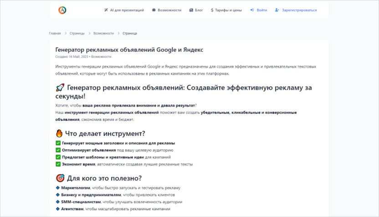Viewport: 379px width, 217px height.
Task: Click the Бизнесу и предпринимателям list item text
Action: pyautogui.click(x=118, y=195)
